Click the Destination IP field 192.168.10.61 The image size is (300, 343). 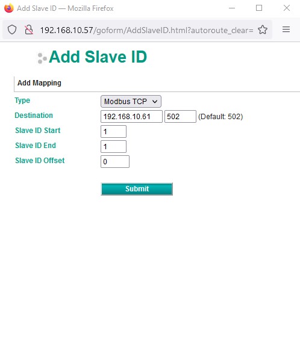coord(131,116)
